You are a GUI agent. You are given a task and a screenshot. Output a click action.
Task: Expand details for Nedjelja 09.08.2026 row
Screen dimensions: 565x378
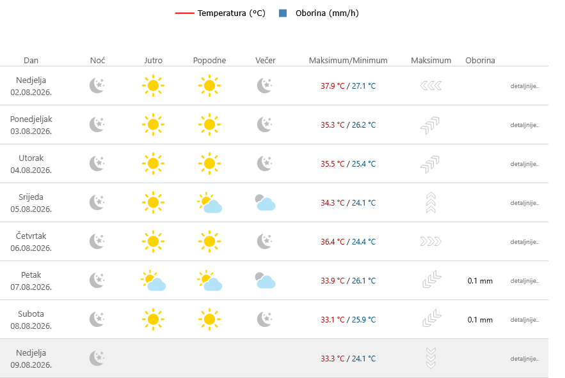click(x=525, y=359)
